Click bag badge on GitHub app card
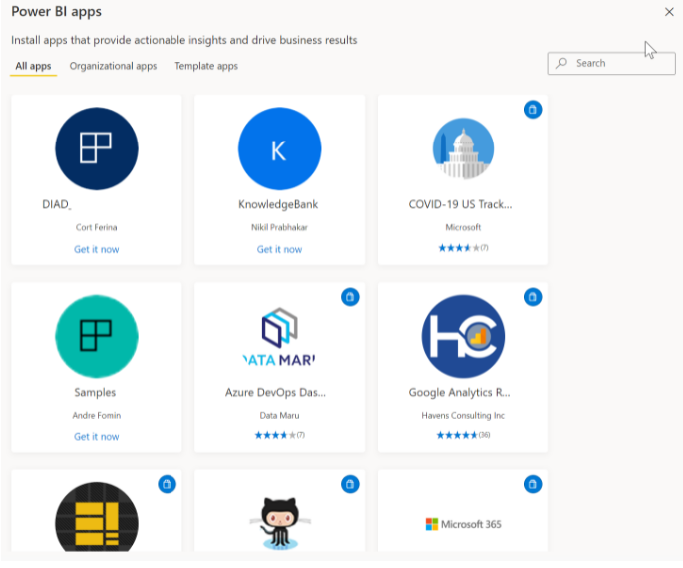The height and width of the screenshot is (568, 683). (350, 484)
